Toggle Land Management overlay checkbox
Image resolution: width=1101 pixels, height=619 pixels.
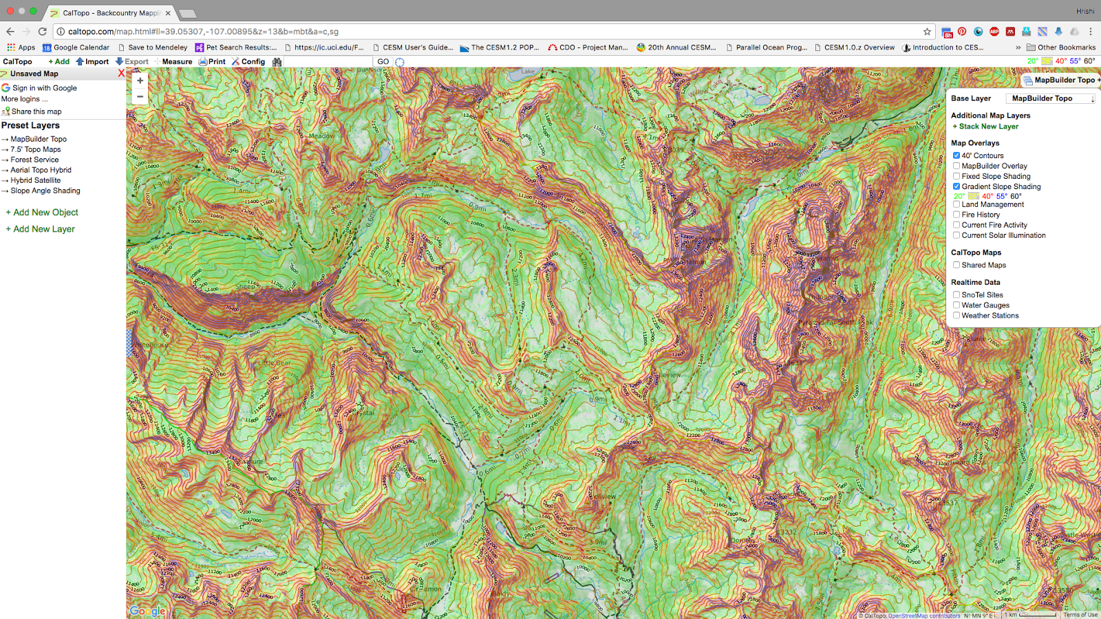(x=956, y=204)
